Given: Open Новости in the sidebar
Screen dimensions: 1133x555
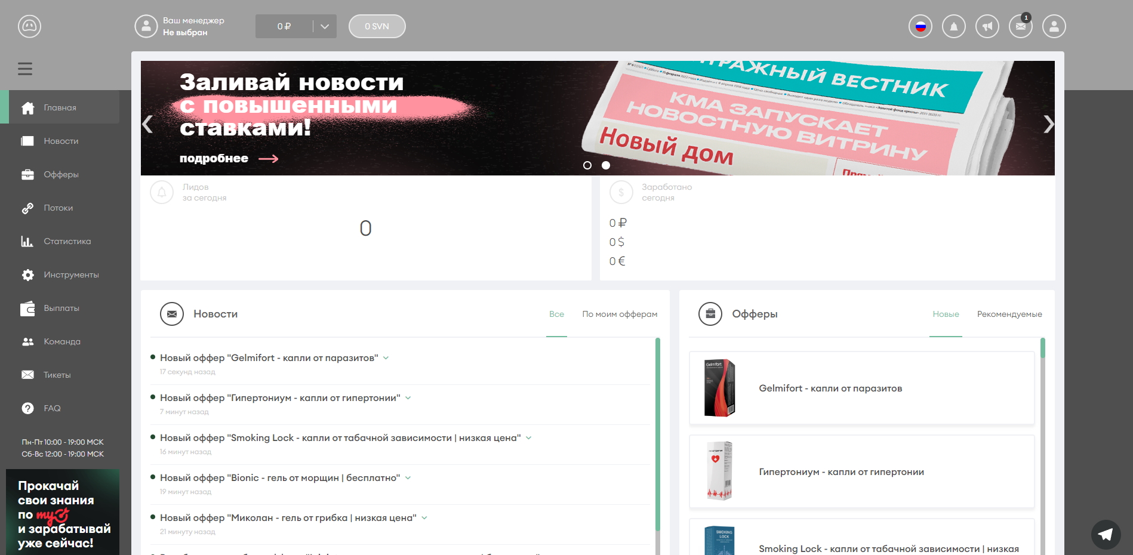Looking at the screenshot, I should (x=60, y=141).
